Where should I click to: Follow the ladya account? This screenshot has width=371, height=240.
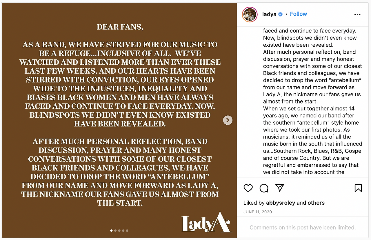[299, 14]
